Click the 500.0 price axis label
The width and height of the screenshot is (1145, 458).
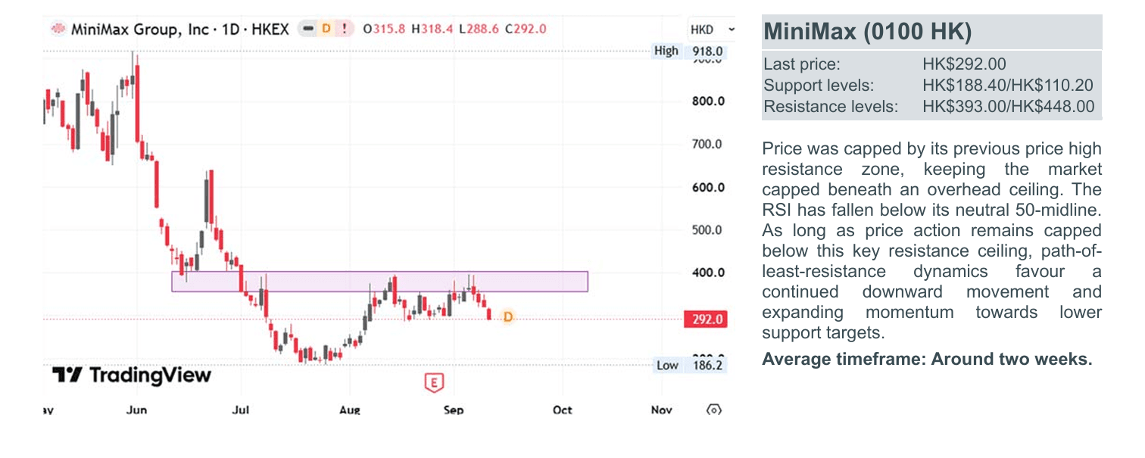pos(708,230)
